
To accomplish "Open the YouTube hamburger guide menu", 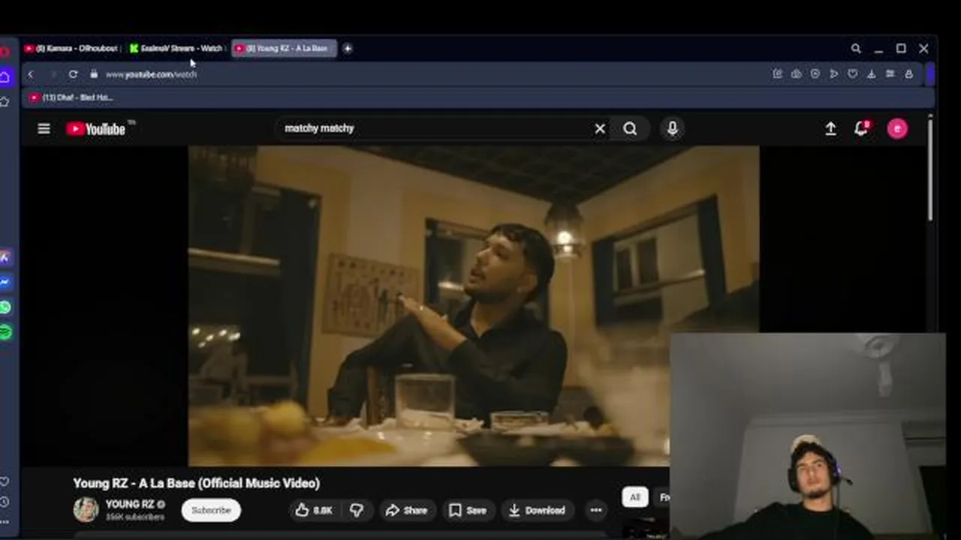I will click(44, 129).
